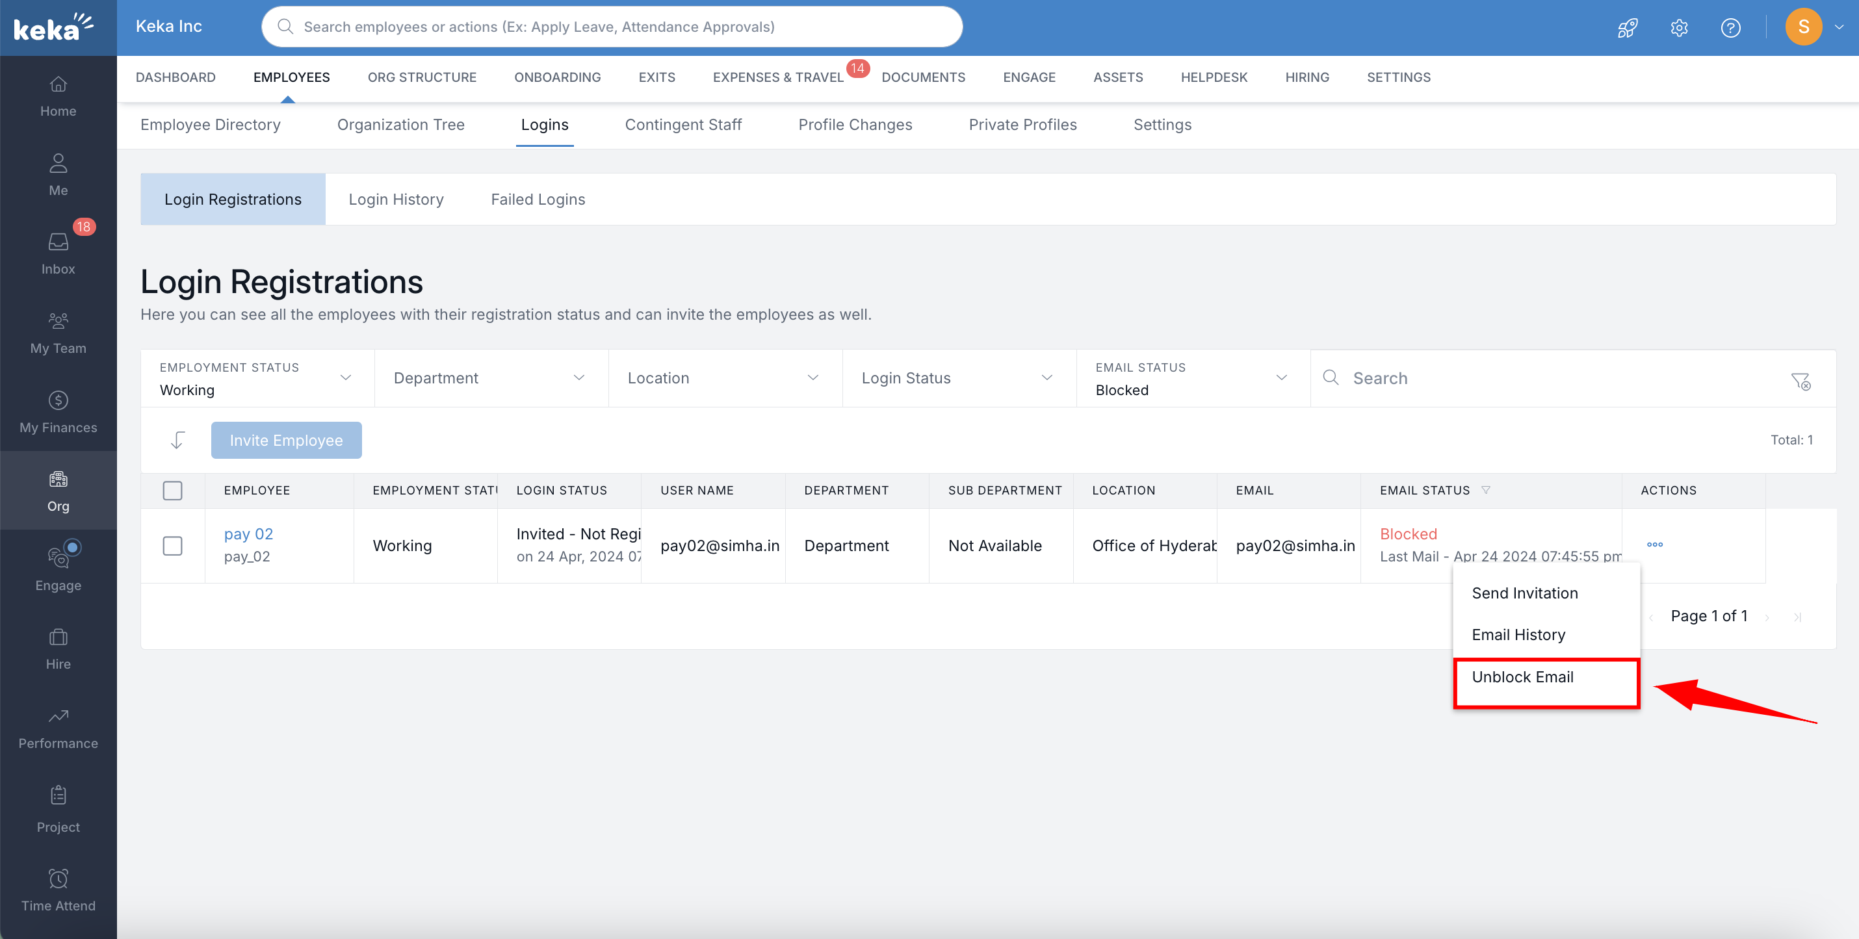1859x939 pixels.
Task: Expand the Email Status Blocked dropdown
Action: pyautogui.click(x=1191, y=379)
